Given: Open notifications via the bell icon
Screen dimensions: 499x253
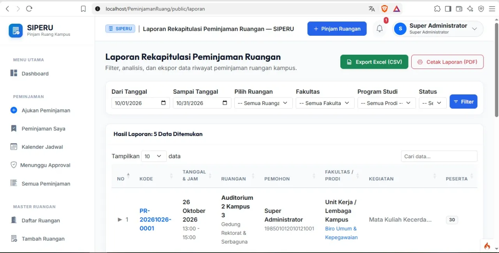Looking at the screenshot, I should click(380, 29).
